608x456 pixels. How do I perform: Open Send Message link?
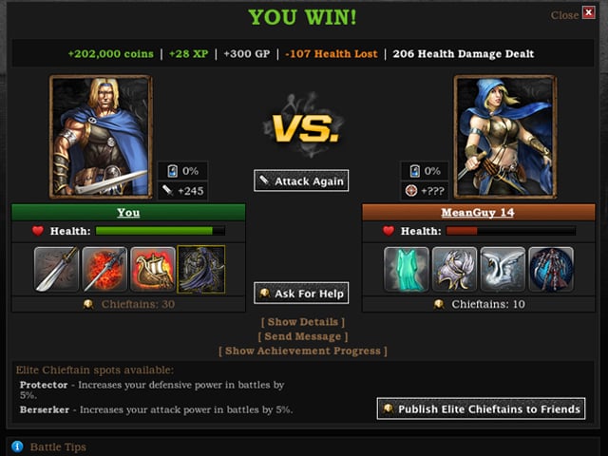pos(303,336)
